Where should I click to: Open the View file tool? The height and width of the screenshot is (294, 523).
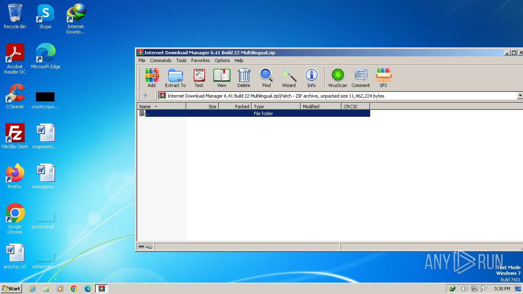point(221,78)
